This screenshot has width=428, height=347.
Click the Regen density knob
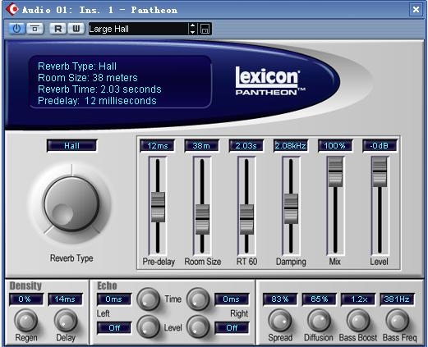pyautogui.click(x=25, y=321)
